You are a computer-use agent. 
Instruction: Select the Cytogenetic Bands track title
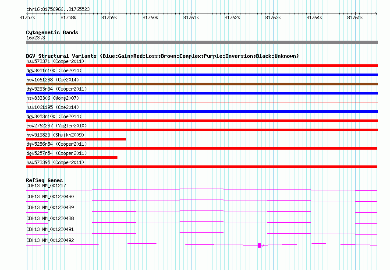(x=52, y=32)
